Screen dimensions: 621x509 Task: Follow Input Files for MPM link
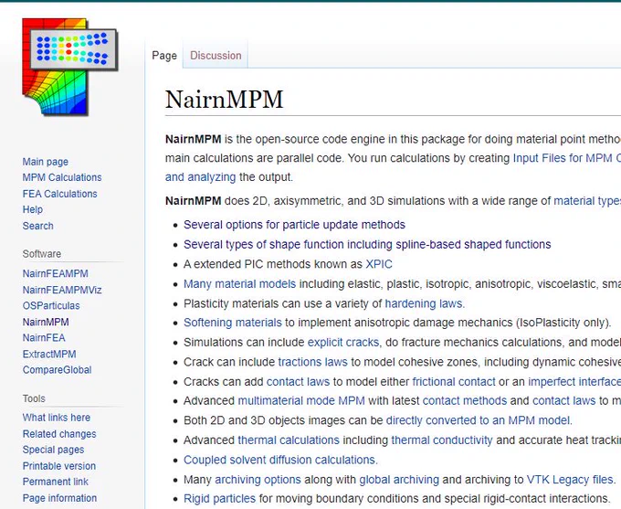click(567, 158)
